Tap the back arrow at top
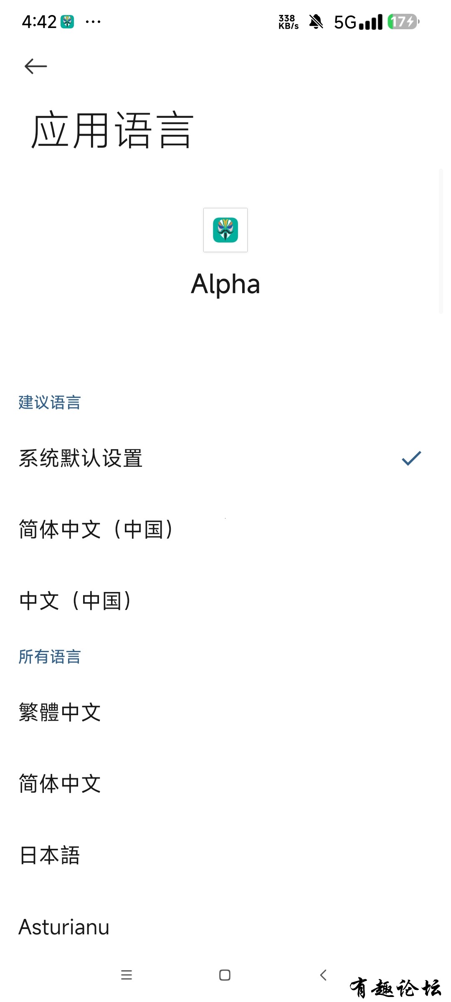Image resolution: width=451 pixels, height=1002 pixels. (35, 66)
